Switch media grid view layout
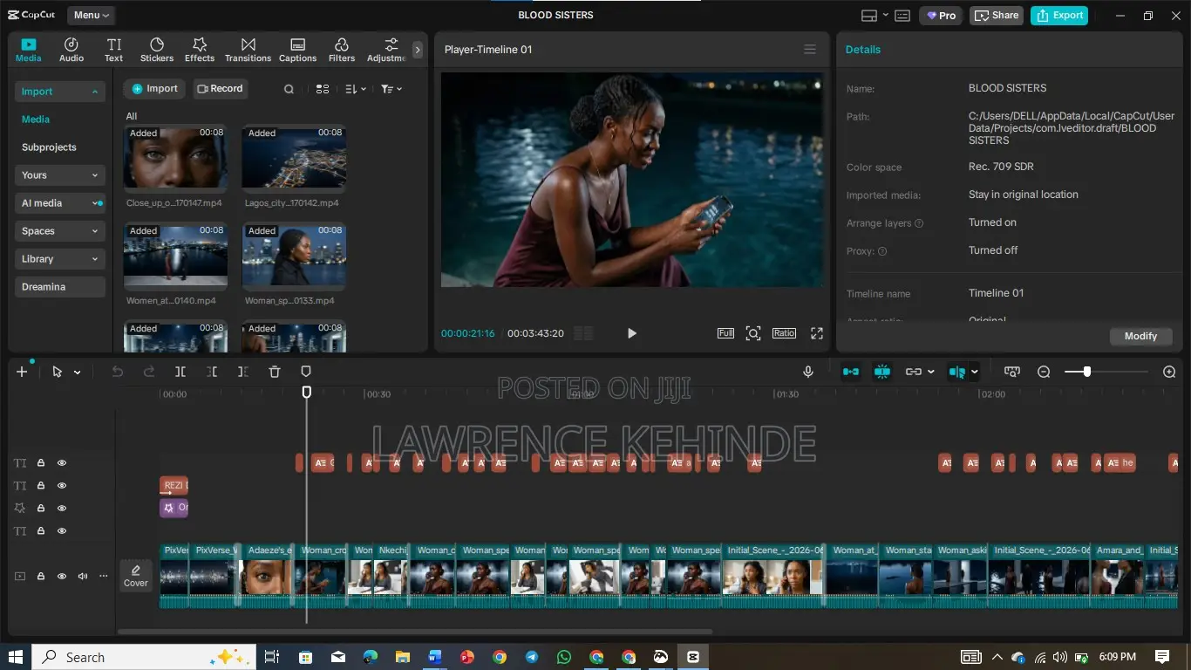The width and height of the screenshot is (1191, 670). click(x=323, y=89)
